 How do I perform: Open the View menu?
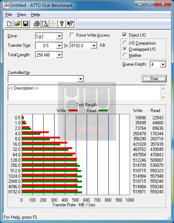(21, 15)
